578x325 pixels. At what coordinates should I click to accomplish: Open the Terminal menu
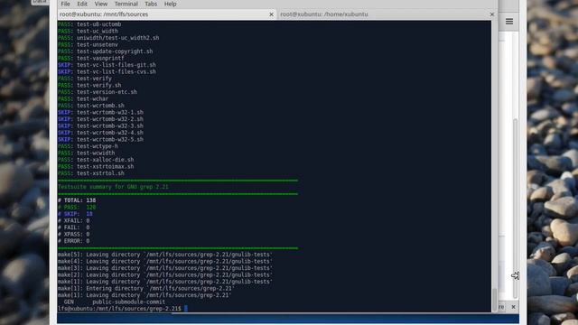(126, 4)
